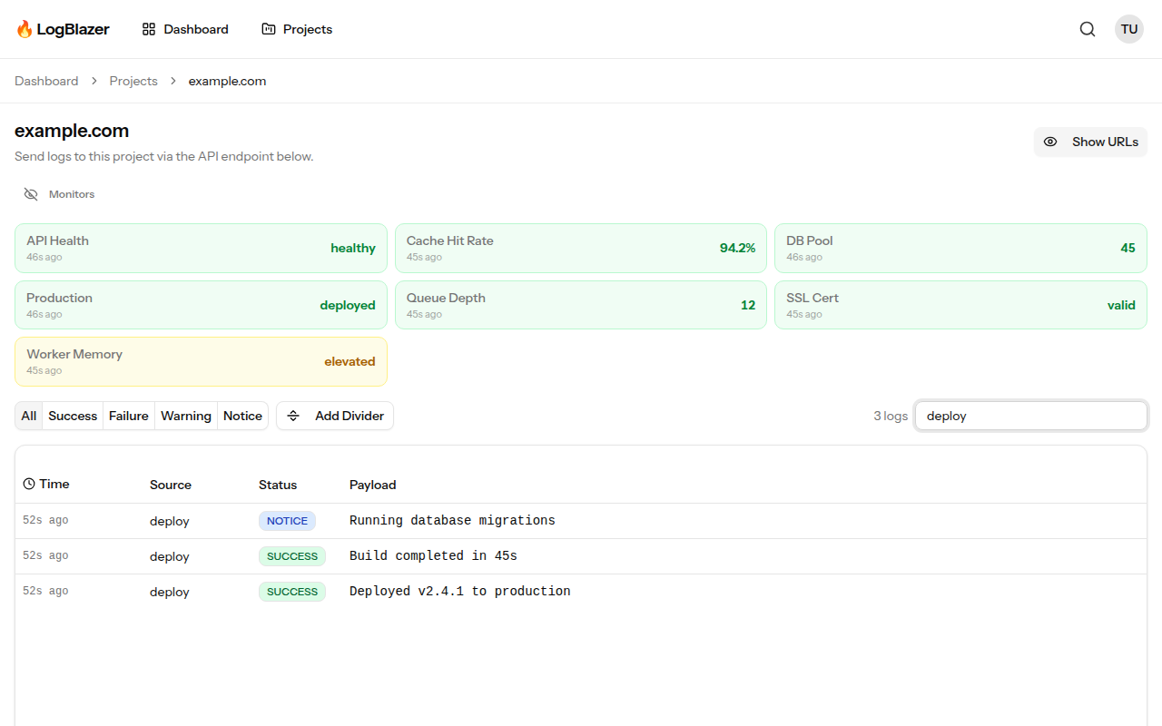Open the search magnifier icon

point(1088,29)
